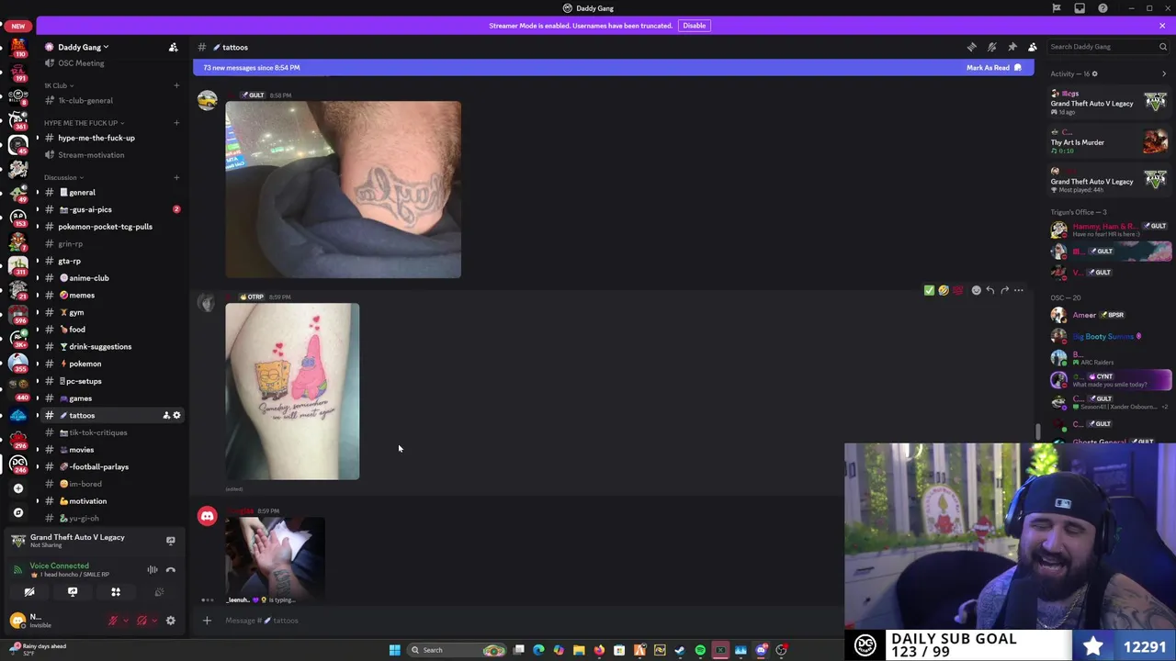This screenshot has height=661, width=1176.
Task: Open the quests flag icon in title bar
Action: [1057, 8]
